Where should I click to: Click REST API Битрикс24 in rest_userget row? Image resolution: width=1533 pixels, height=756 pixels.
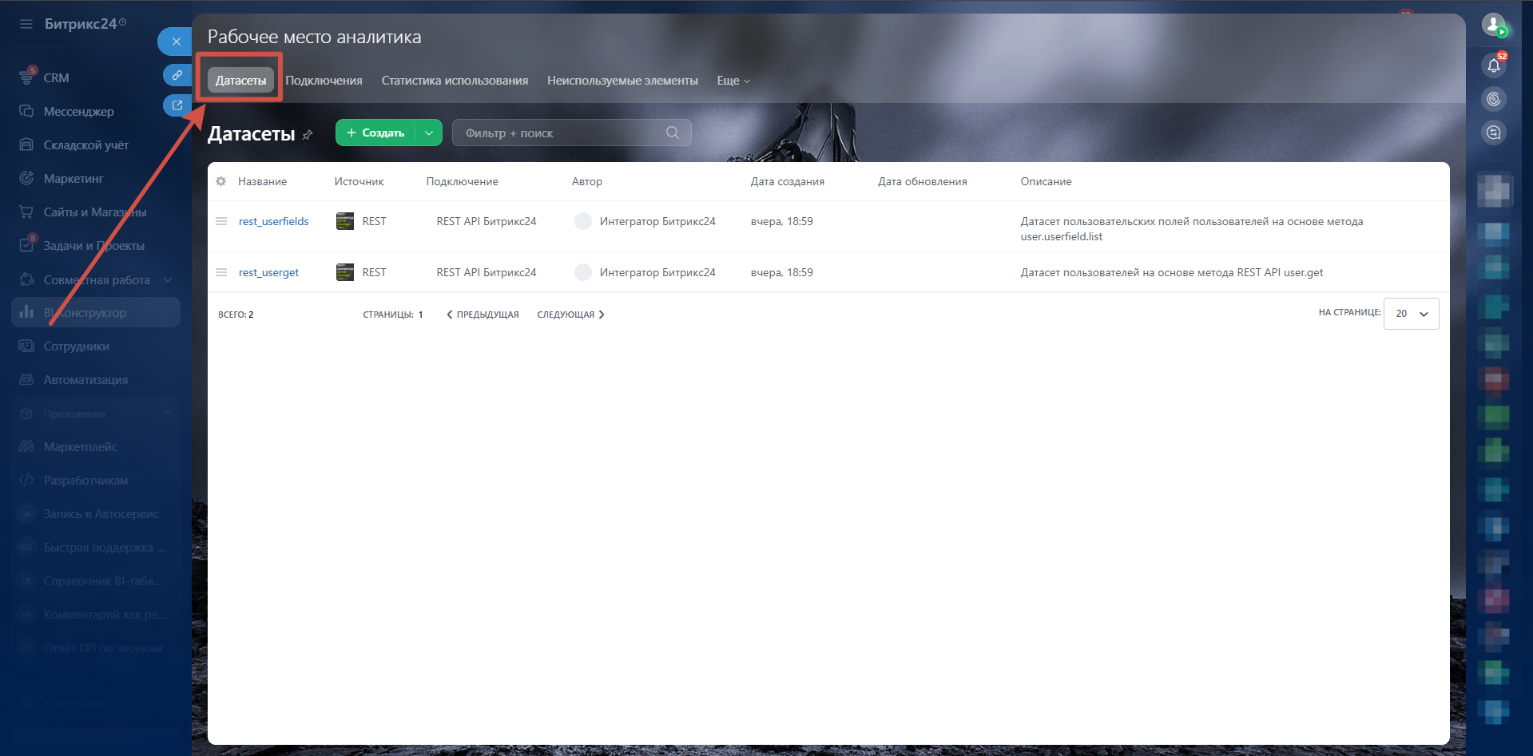click(487, 272)
